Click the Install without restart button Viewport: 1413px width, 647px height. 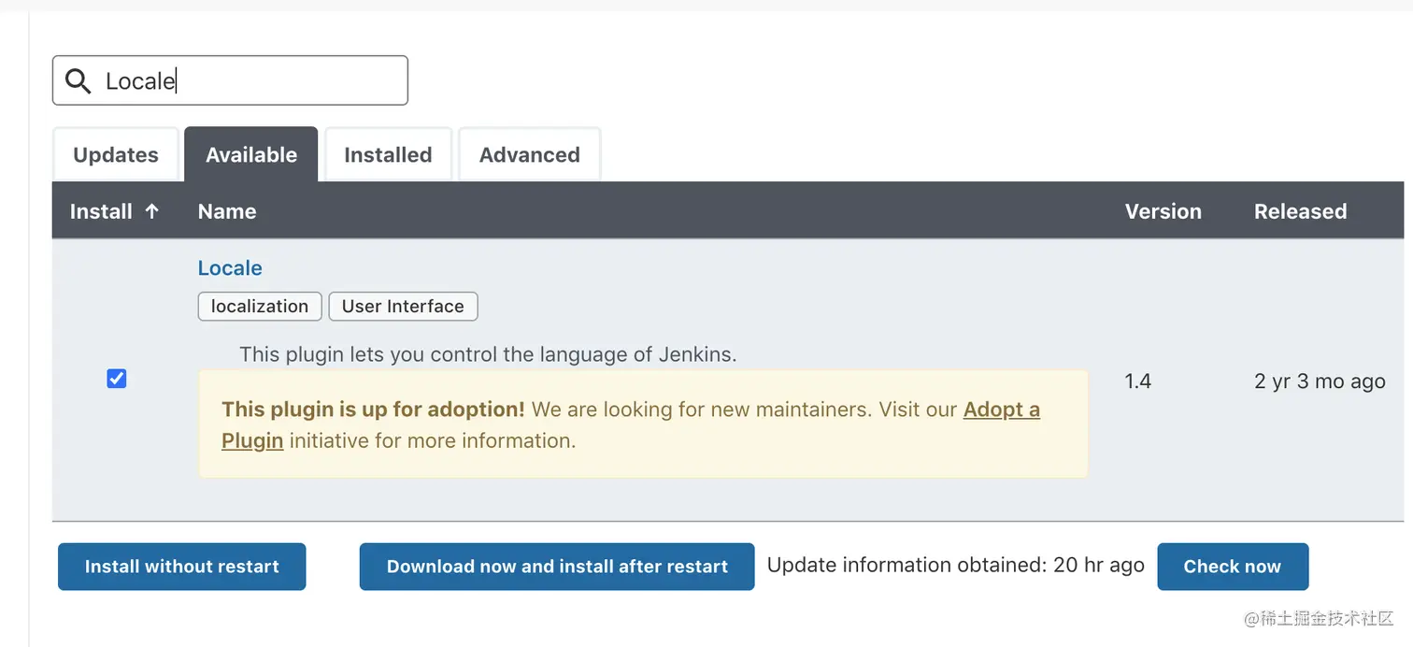tap(182, 567)
